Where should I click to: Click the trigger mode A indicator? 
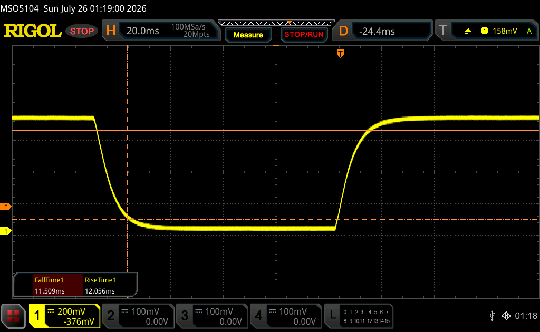[529, 31]
